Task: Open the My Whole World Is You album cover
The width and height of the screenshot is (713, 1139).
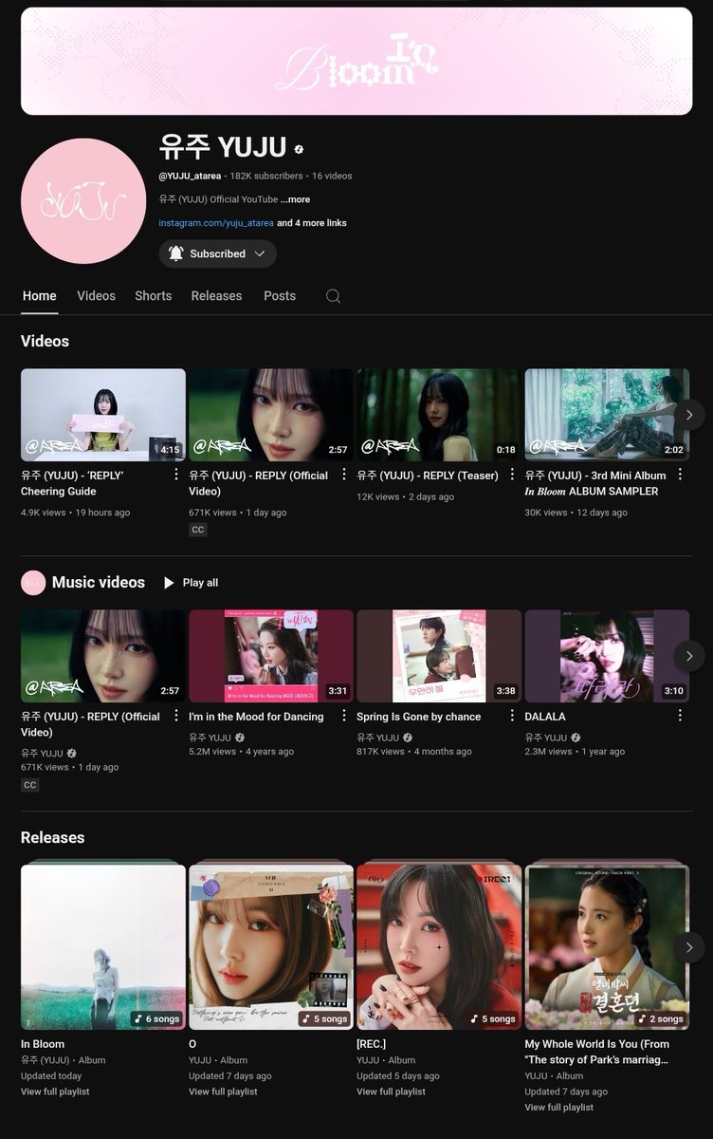Action: 607,945
